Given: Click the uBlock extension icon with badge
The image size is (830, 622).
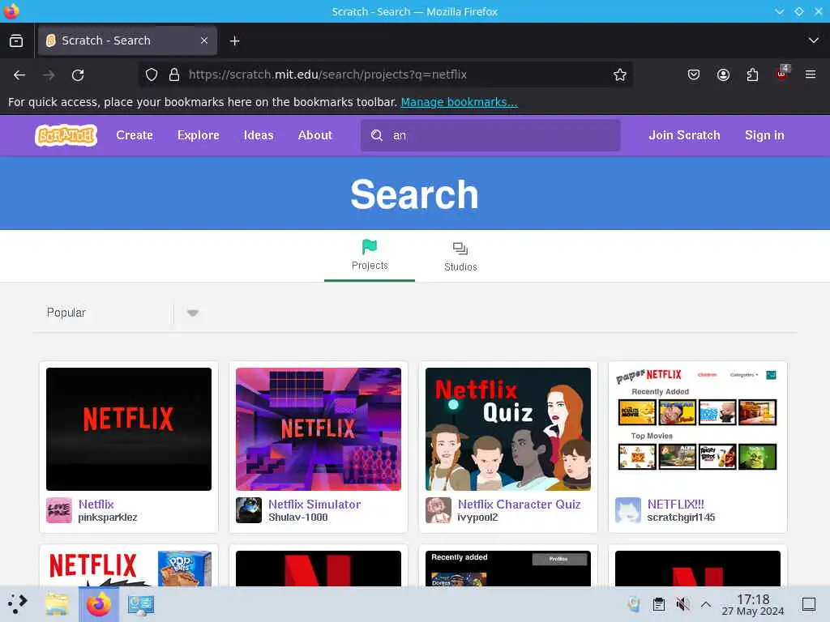Looking at the screenshot, I should 782,74.
